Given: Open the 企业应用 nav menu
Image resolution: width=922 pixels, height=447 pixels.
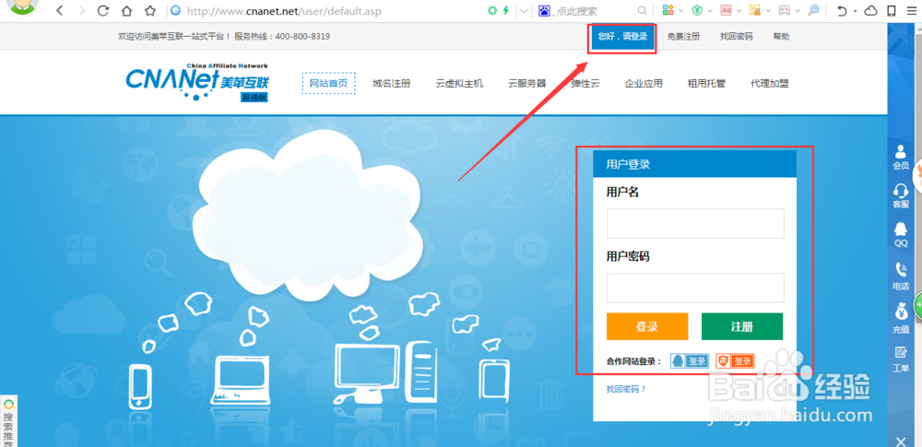Looking at the screenshot, I should pos(644,84).
